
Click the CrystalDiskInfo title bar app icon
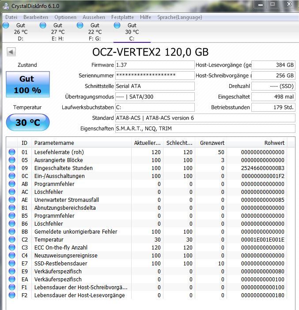click(6, 6)
